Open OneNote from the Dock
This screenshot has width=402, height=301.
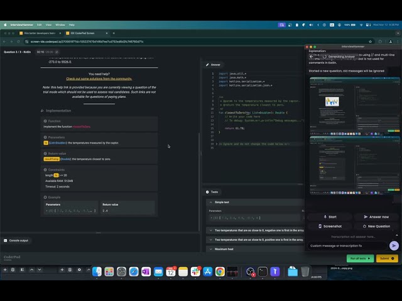[146, 272]
